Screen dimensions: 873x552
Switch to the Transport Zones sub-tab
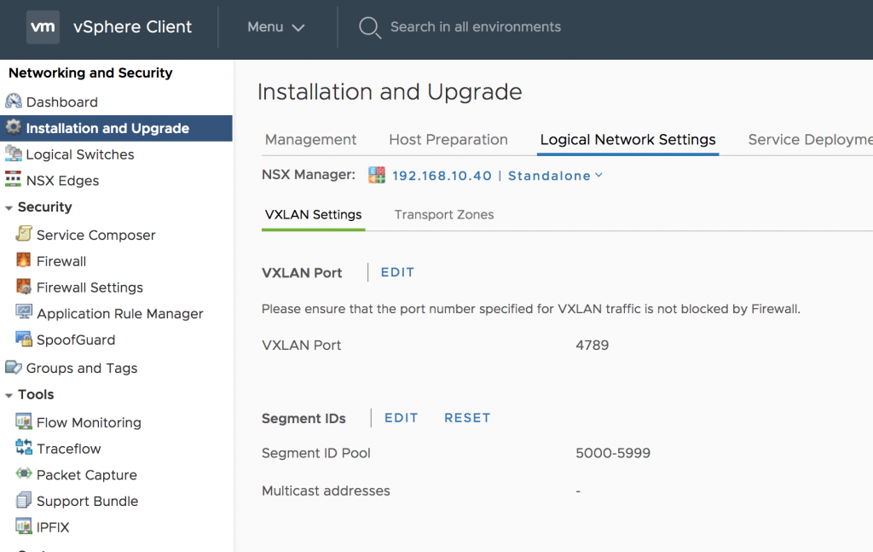[x=443, y=214]
